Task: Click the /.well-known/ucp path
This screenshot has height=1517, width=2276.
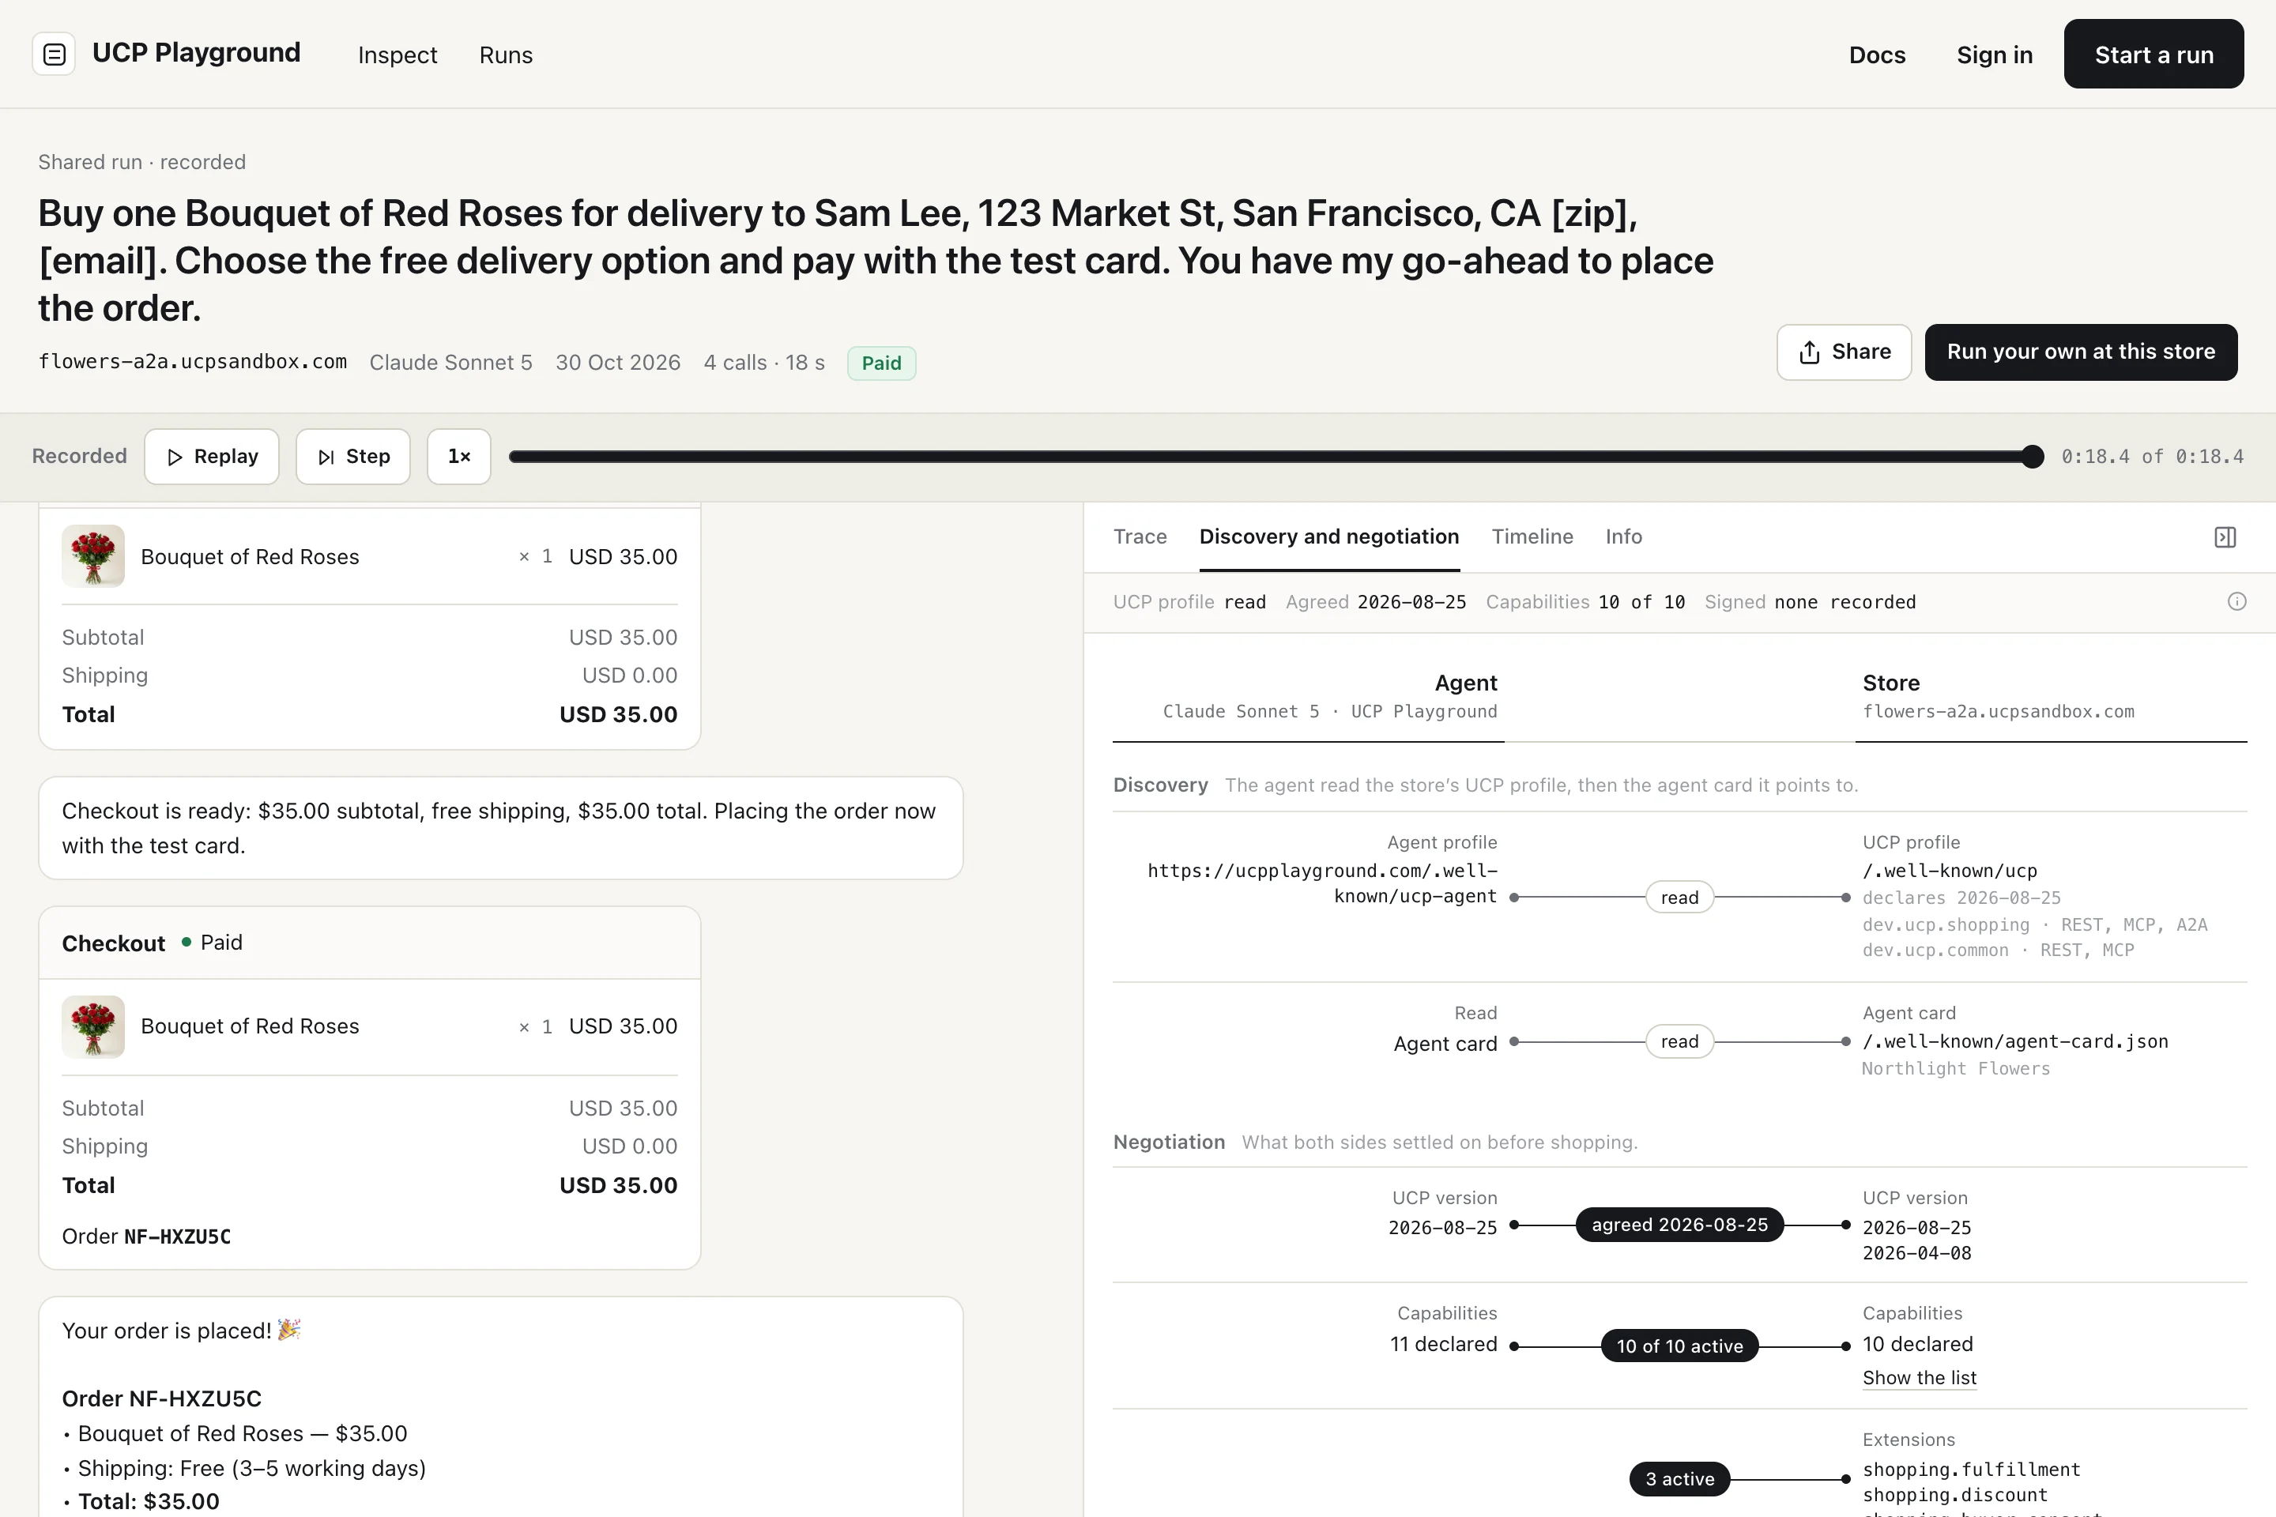Action: [1949, 871]
